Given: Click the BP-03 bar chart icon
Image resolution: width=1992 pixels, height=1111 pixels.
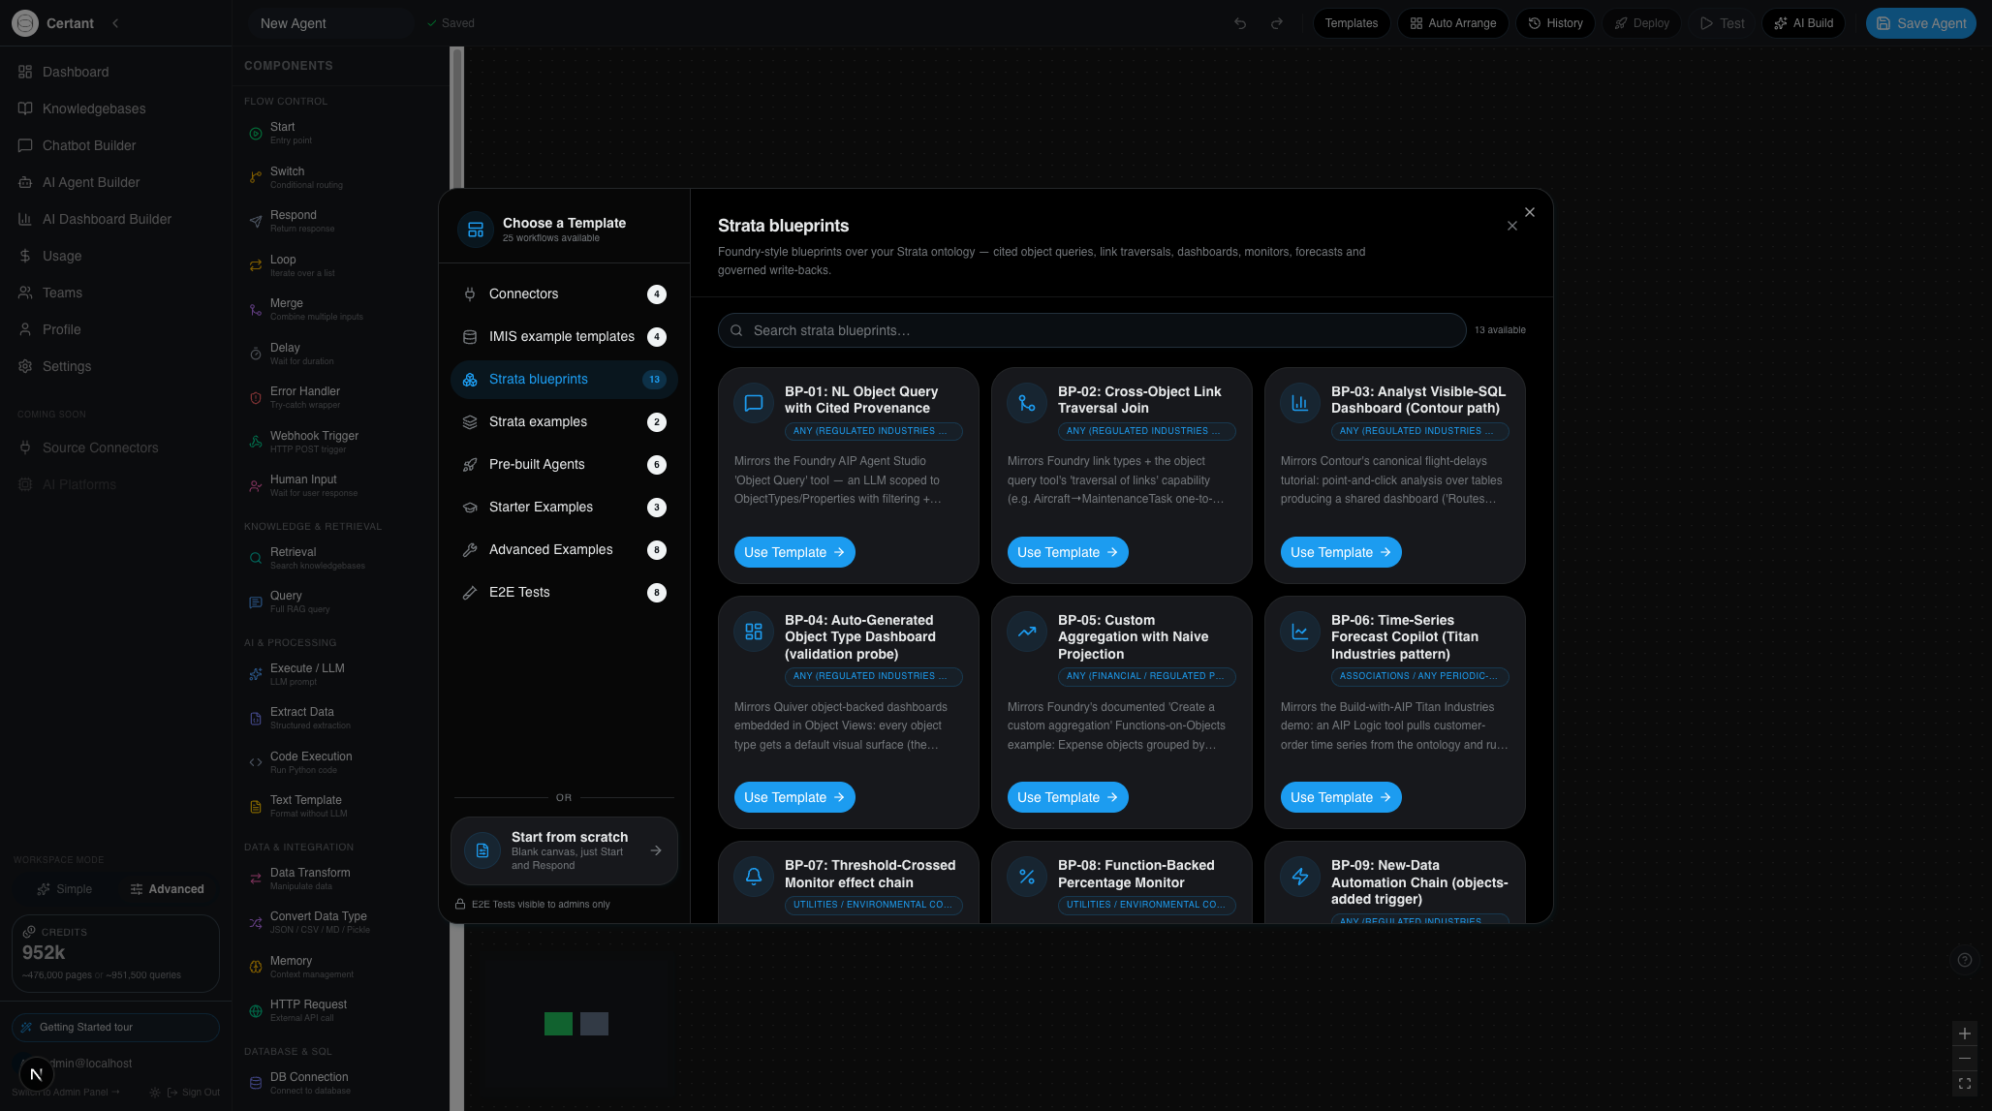Looking at the screenshot, I should [x=1300, y=403].
